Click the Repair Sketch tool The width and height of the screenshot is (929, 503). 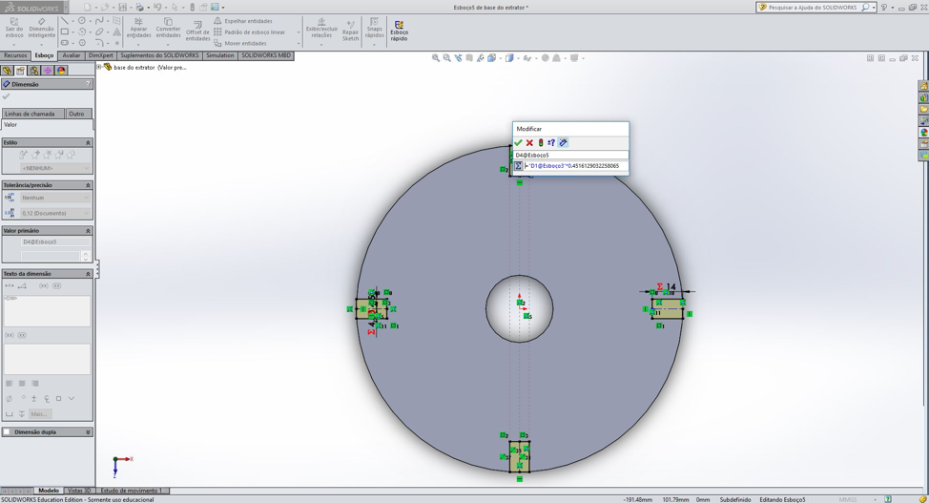tap(350, 29)
